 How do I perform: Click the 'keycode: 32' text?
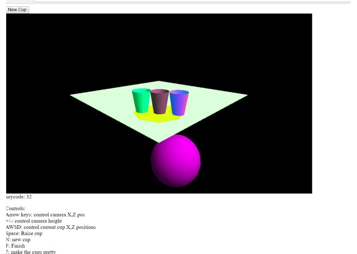(x=18, y=197)
